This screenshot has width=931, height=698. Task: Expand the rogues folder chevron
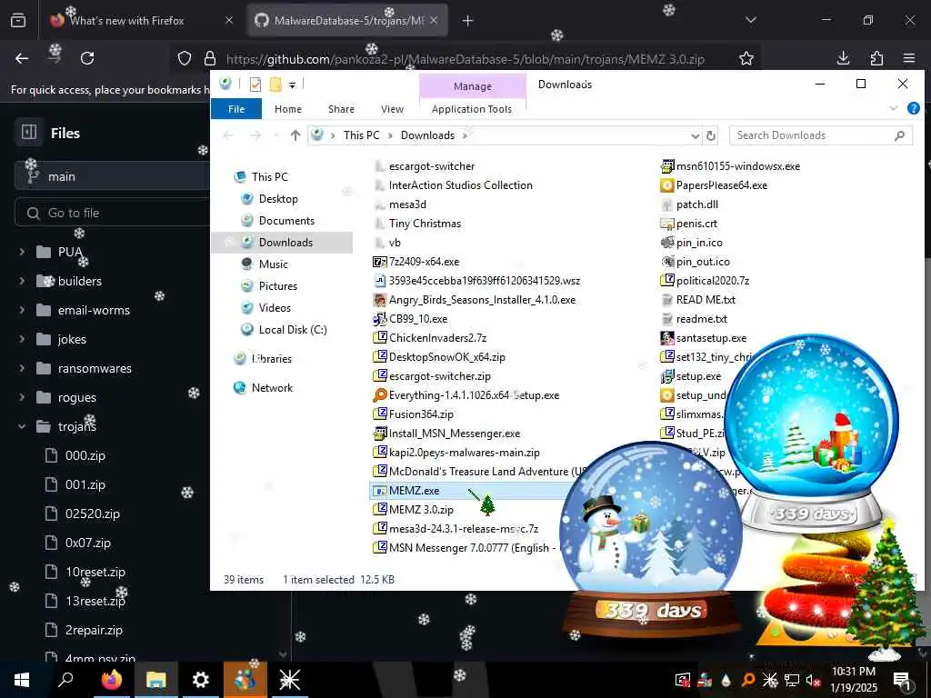[22, 397]
